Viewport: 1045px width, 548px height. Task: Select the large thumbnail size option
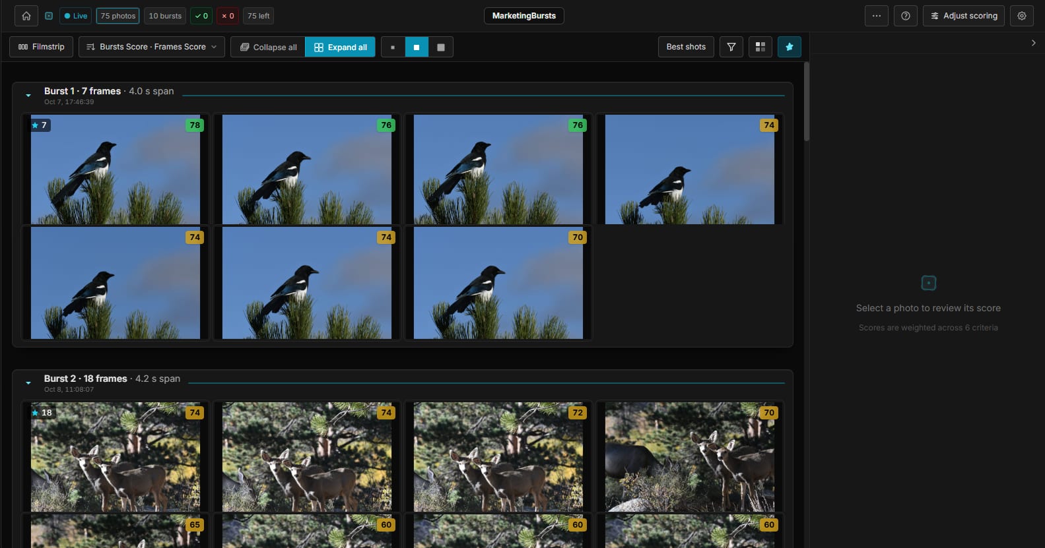441,47
